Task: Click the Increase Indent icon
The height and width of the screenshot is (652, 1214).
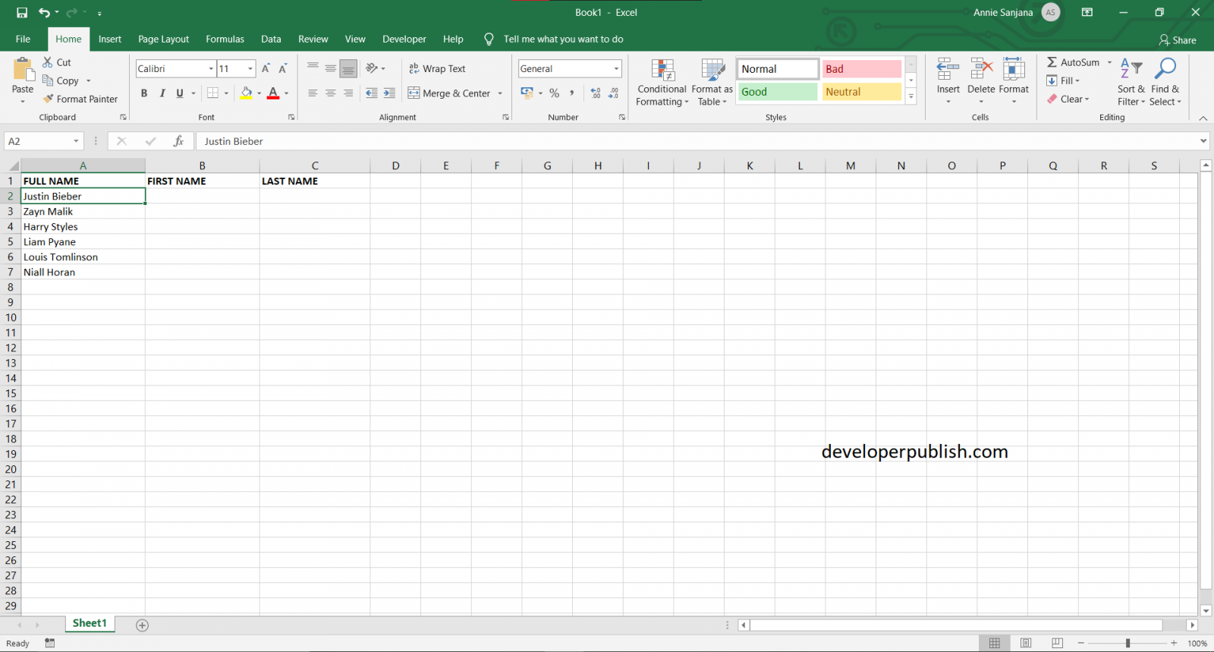Action: coord(389,93)
